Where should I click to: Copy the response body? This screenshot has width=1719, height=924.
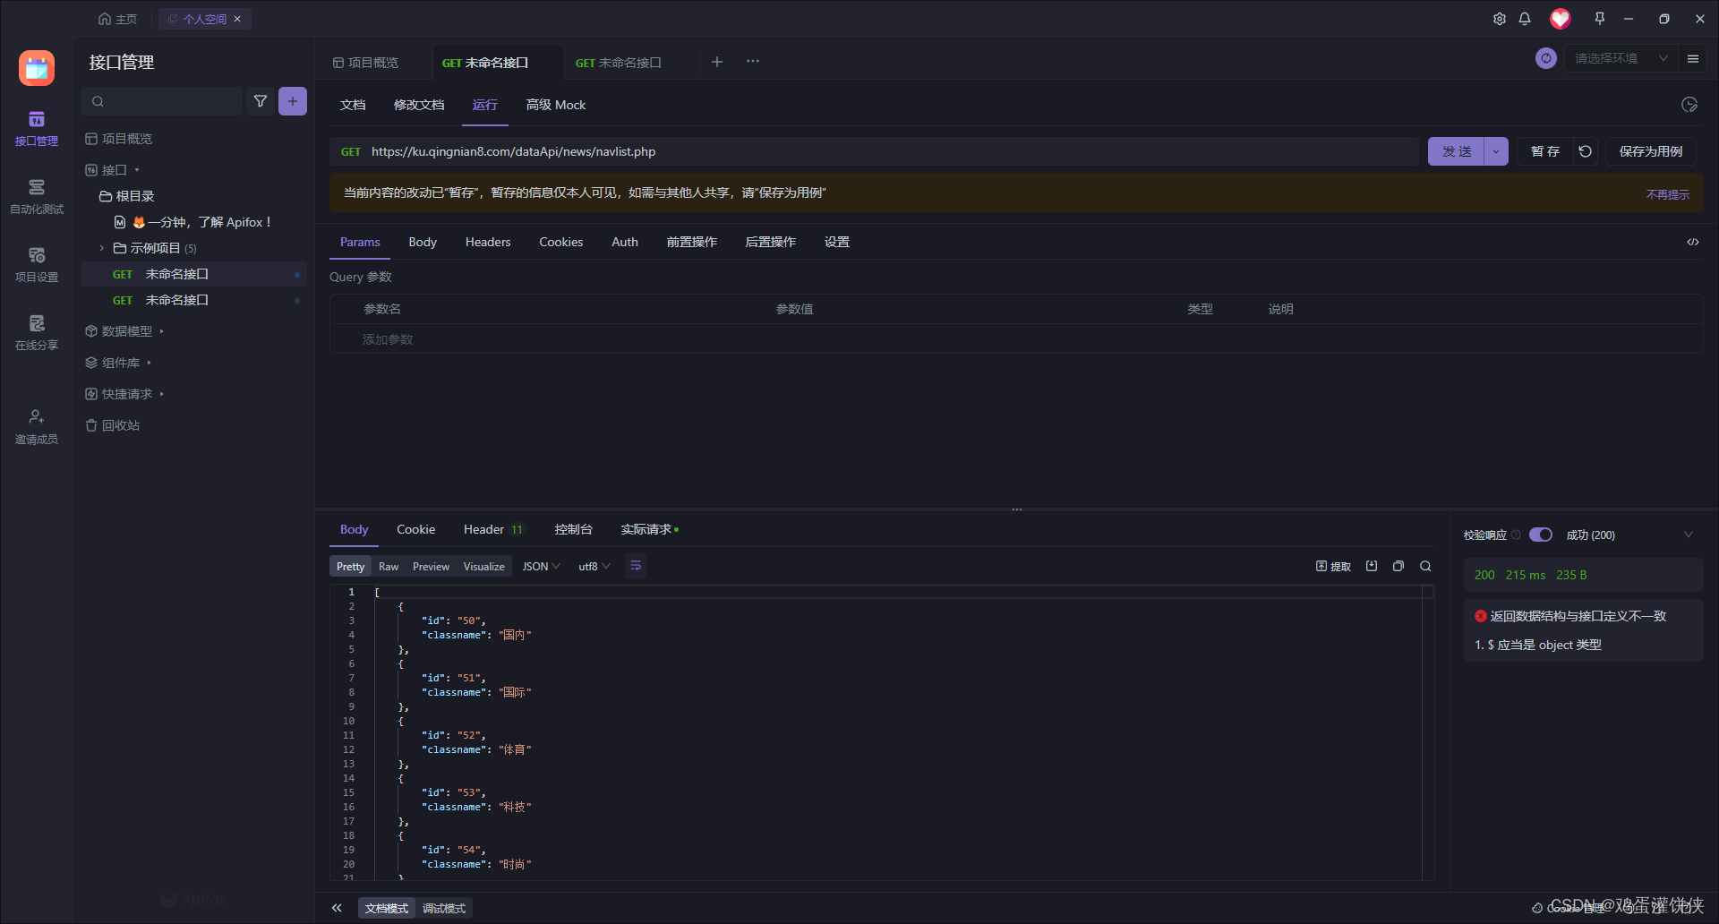(1398, 566)
